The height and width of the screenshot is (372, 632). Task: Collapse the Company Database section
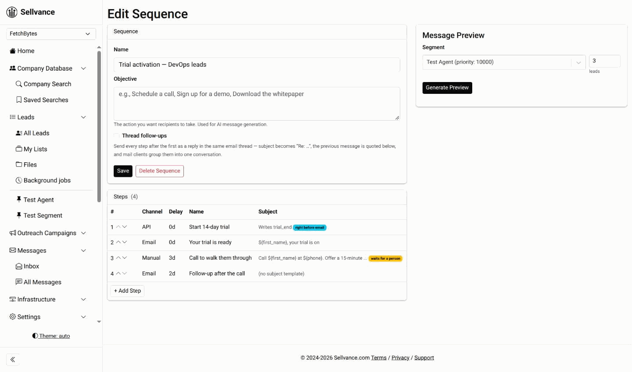coord(83,68)
